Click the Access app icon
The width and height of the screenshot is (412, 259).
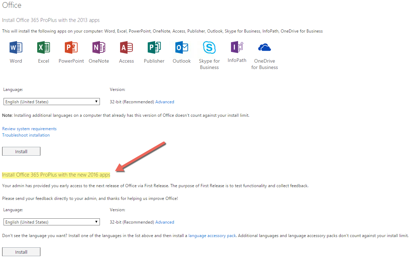click(x=126, y=47)
